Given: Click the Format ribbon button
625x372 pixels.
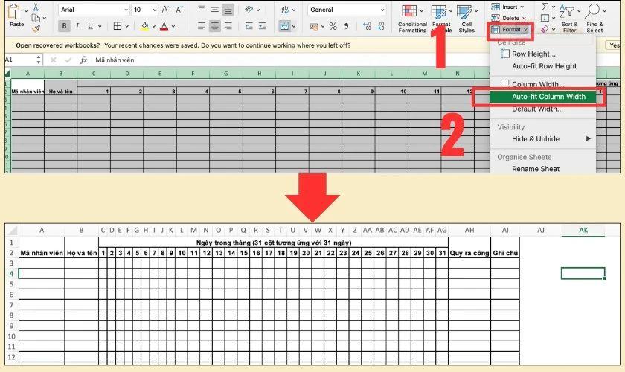Looking at the screenshot, I should [510, 30].
